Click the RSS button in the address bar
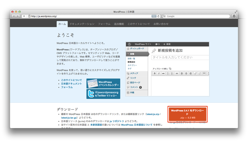 tap(154, 16)
